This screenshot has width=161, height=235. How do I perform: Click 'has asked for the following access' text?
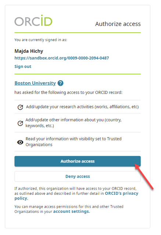(x=68, y=92)
